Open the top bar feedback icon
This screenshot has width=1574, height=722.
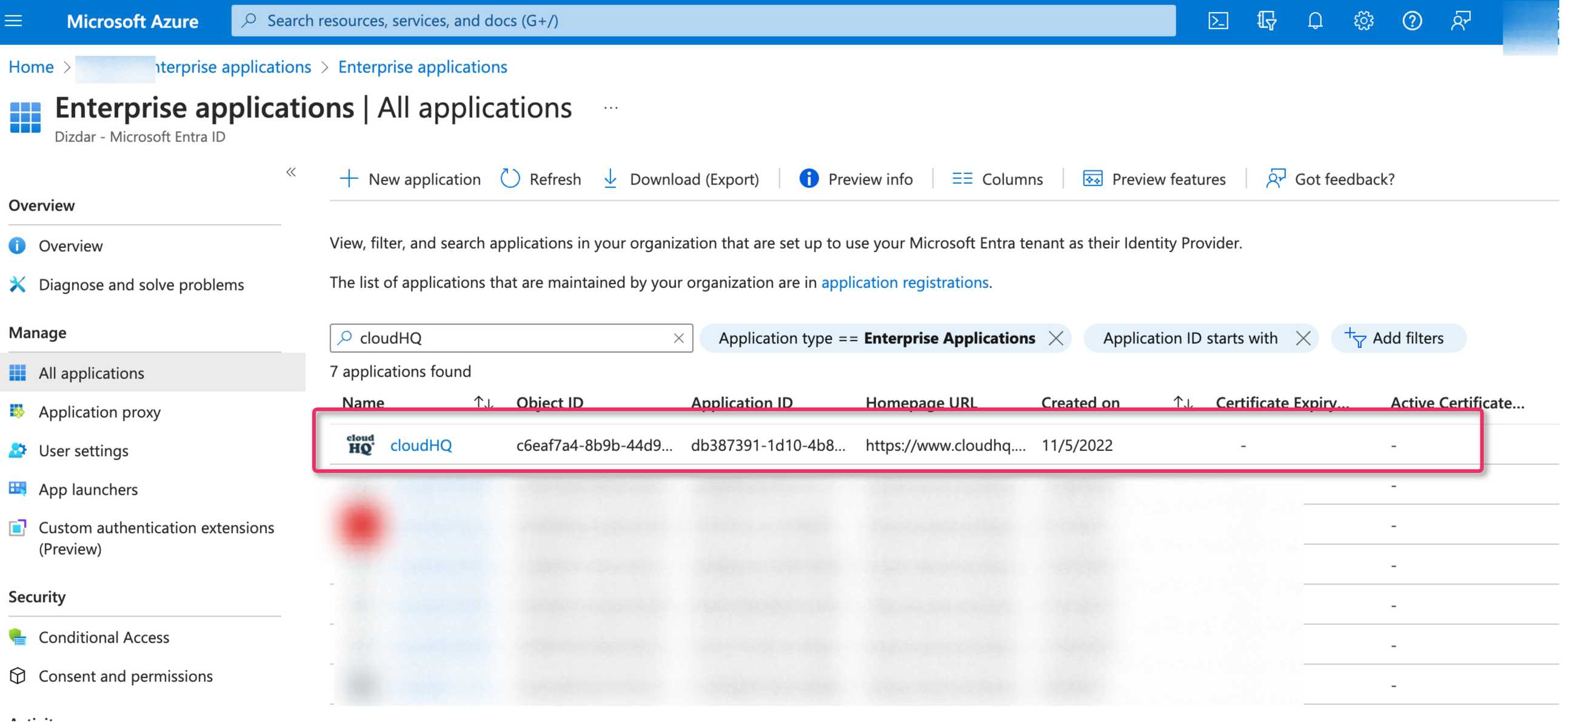coord(1461,21)
